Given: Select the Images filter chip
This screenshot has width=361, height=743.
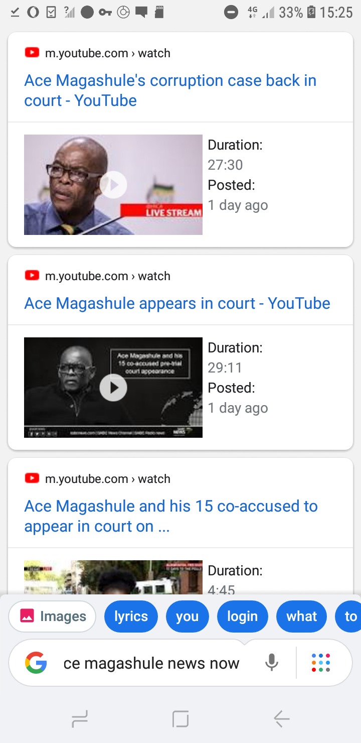Looking at the screenshot, I should tap(52, 616).
